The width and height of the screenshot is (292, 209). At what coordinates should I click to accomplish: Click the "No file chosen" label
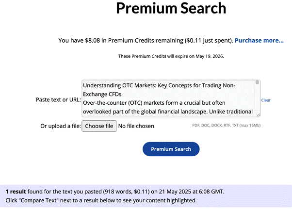point(136,126)
